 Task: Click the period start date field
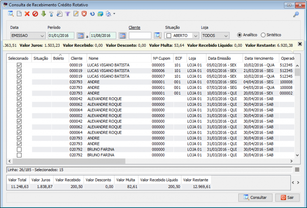click(x=61, y=36)
